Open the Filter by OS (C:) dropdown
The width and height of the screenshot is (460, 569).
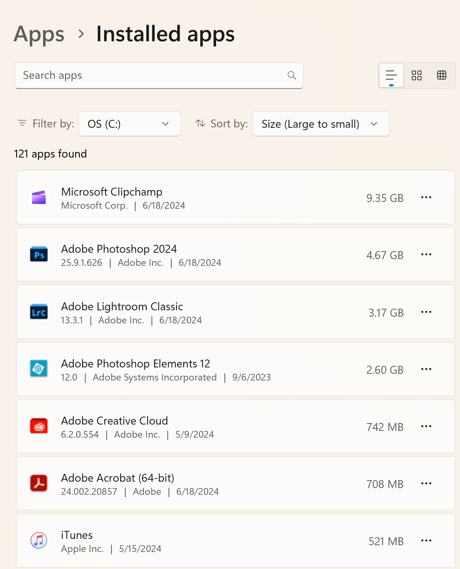click(x=130, y=124)
